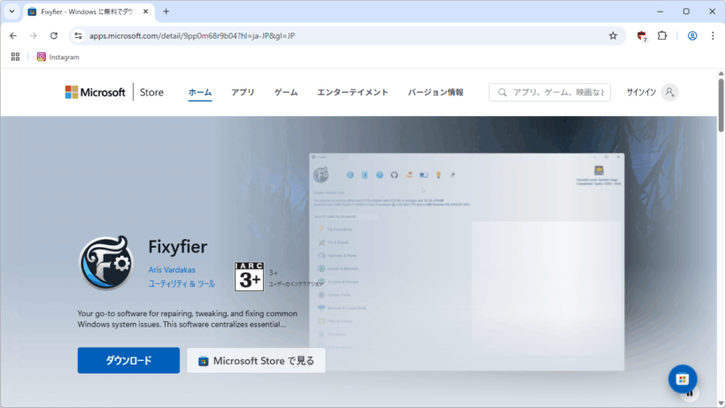Open the Aris Vardakas publisher link
The height and width of the screenshot is (408, 726).
[x=173, y=269]
